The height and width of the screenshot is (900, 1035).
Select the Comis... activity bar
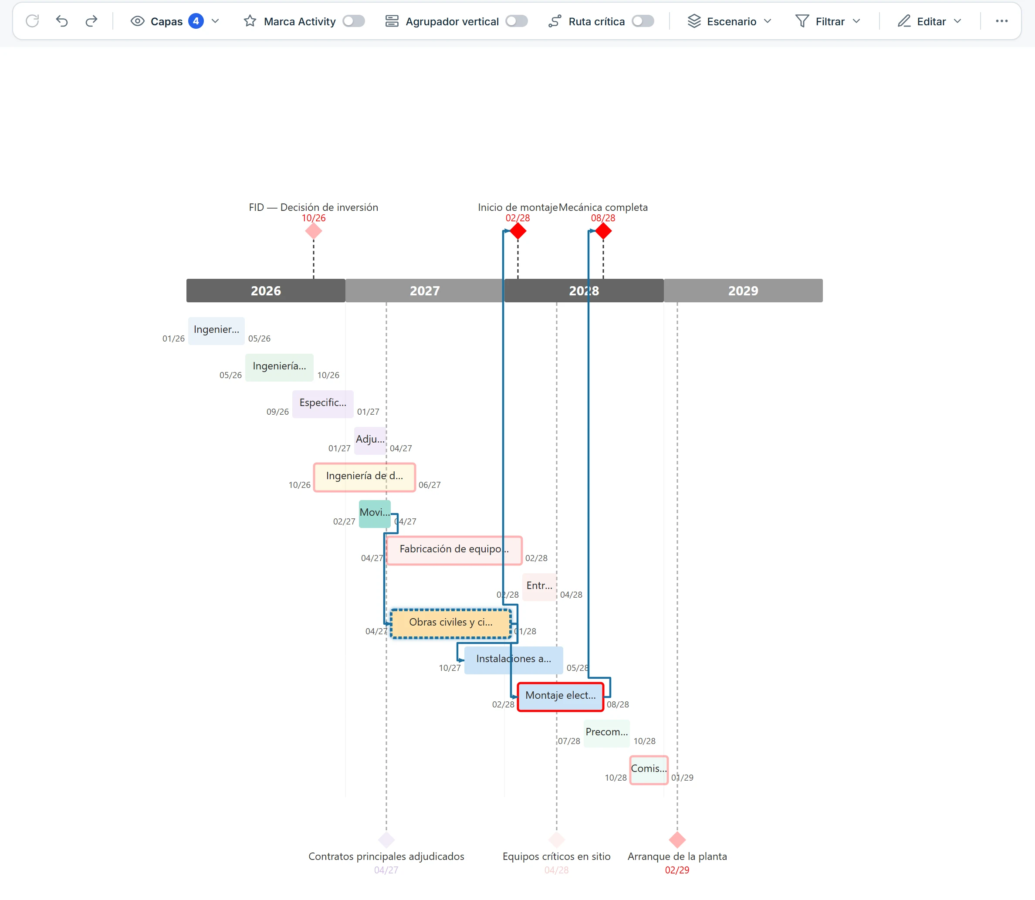(649, 770)
